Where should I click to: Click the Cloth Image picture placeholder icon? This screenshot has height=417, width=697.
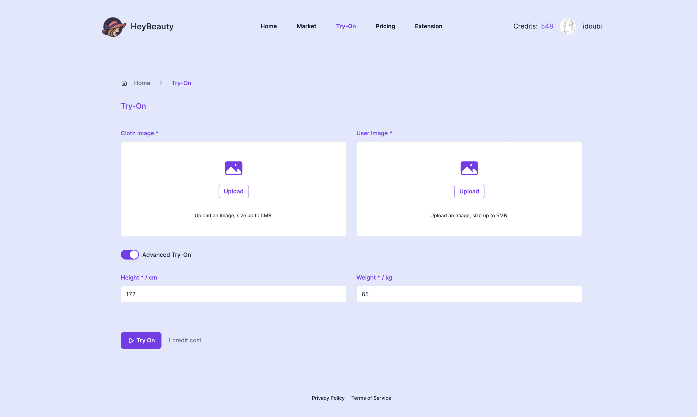[233, 168]
